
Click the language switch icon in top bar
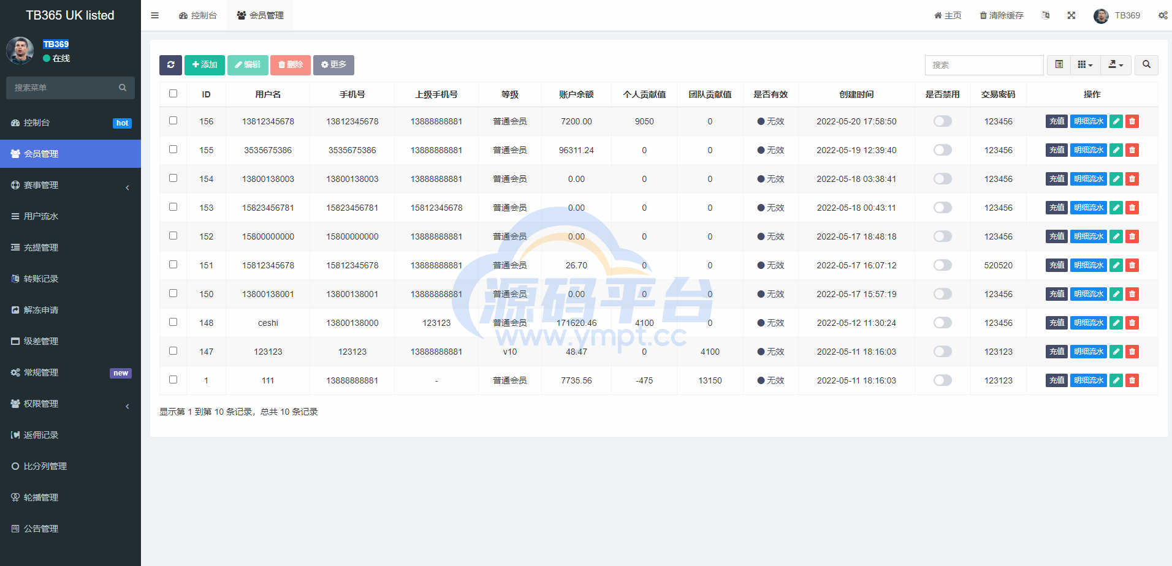coord(1046,15)
